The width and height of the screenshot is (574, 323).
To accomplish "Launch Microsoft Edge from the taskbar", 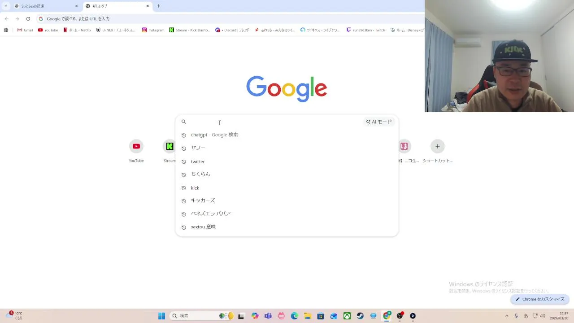I will 294,316.
